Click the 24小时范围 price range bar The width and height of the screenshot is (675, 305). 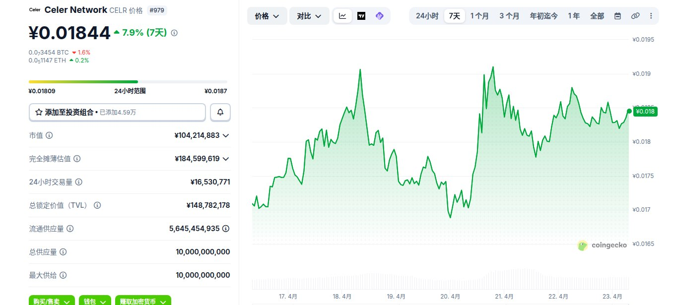click(x=128, y=82)
